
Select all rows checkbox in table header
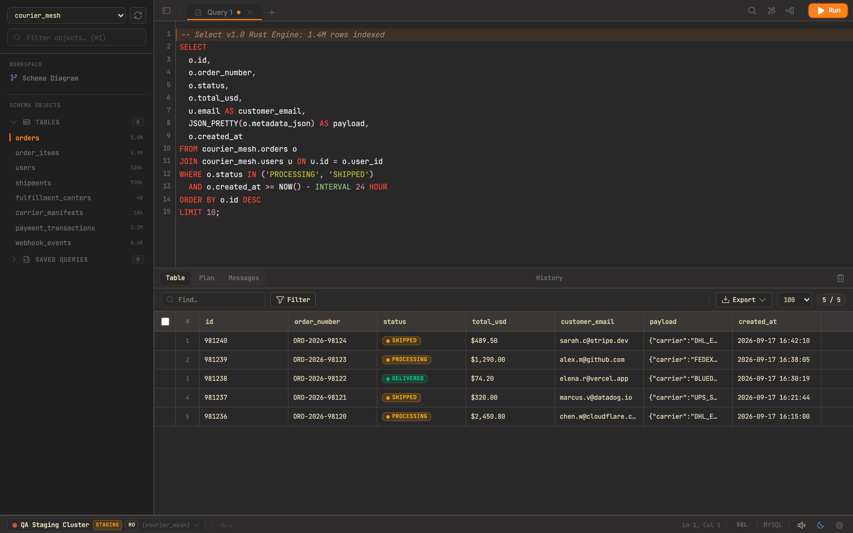[165, 322]
